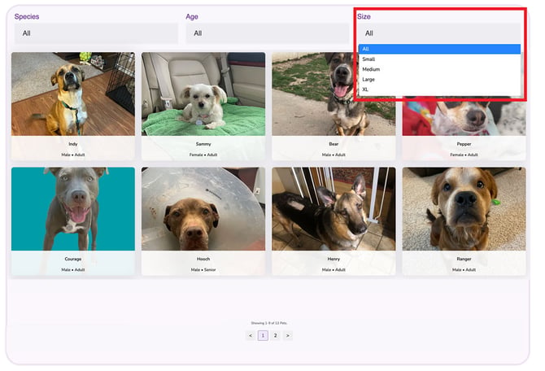
Task: Open Courage's pet photo
Action: [x=73, y=209]
